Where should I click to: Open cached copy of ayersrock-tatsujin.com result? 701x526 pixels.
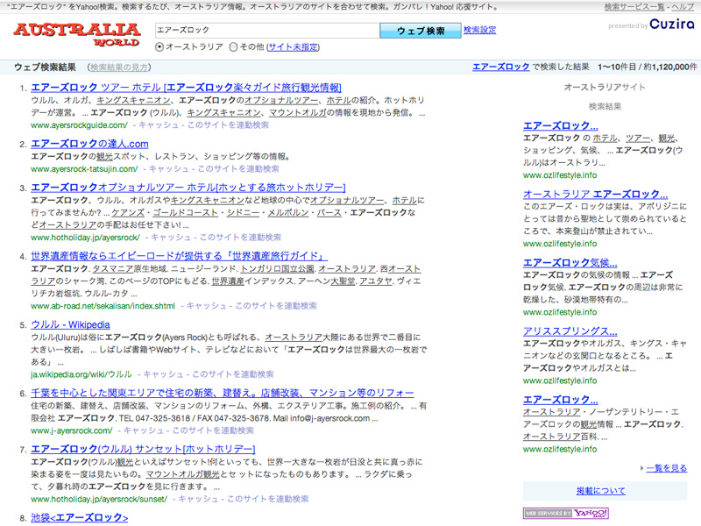coord(168,169)
